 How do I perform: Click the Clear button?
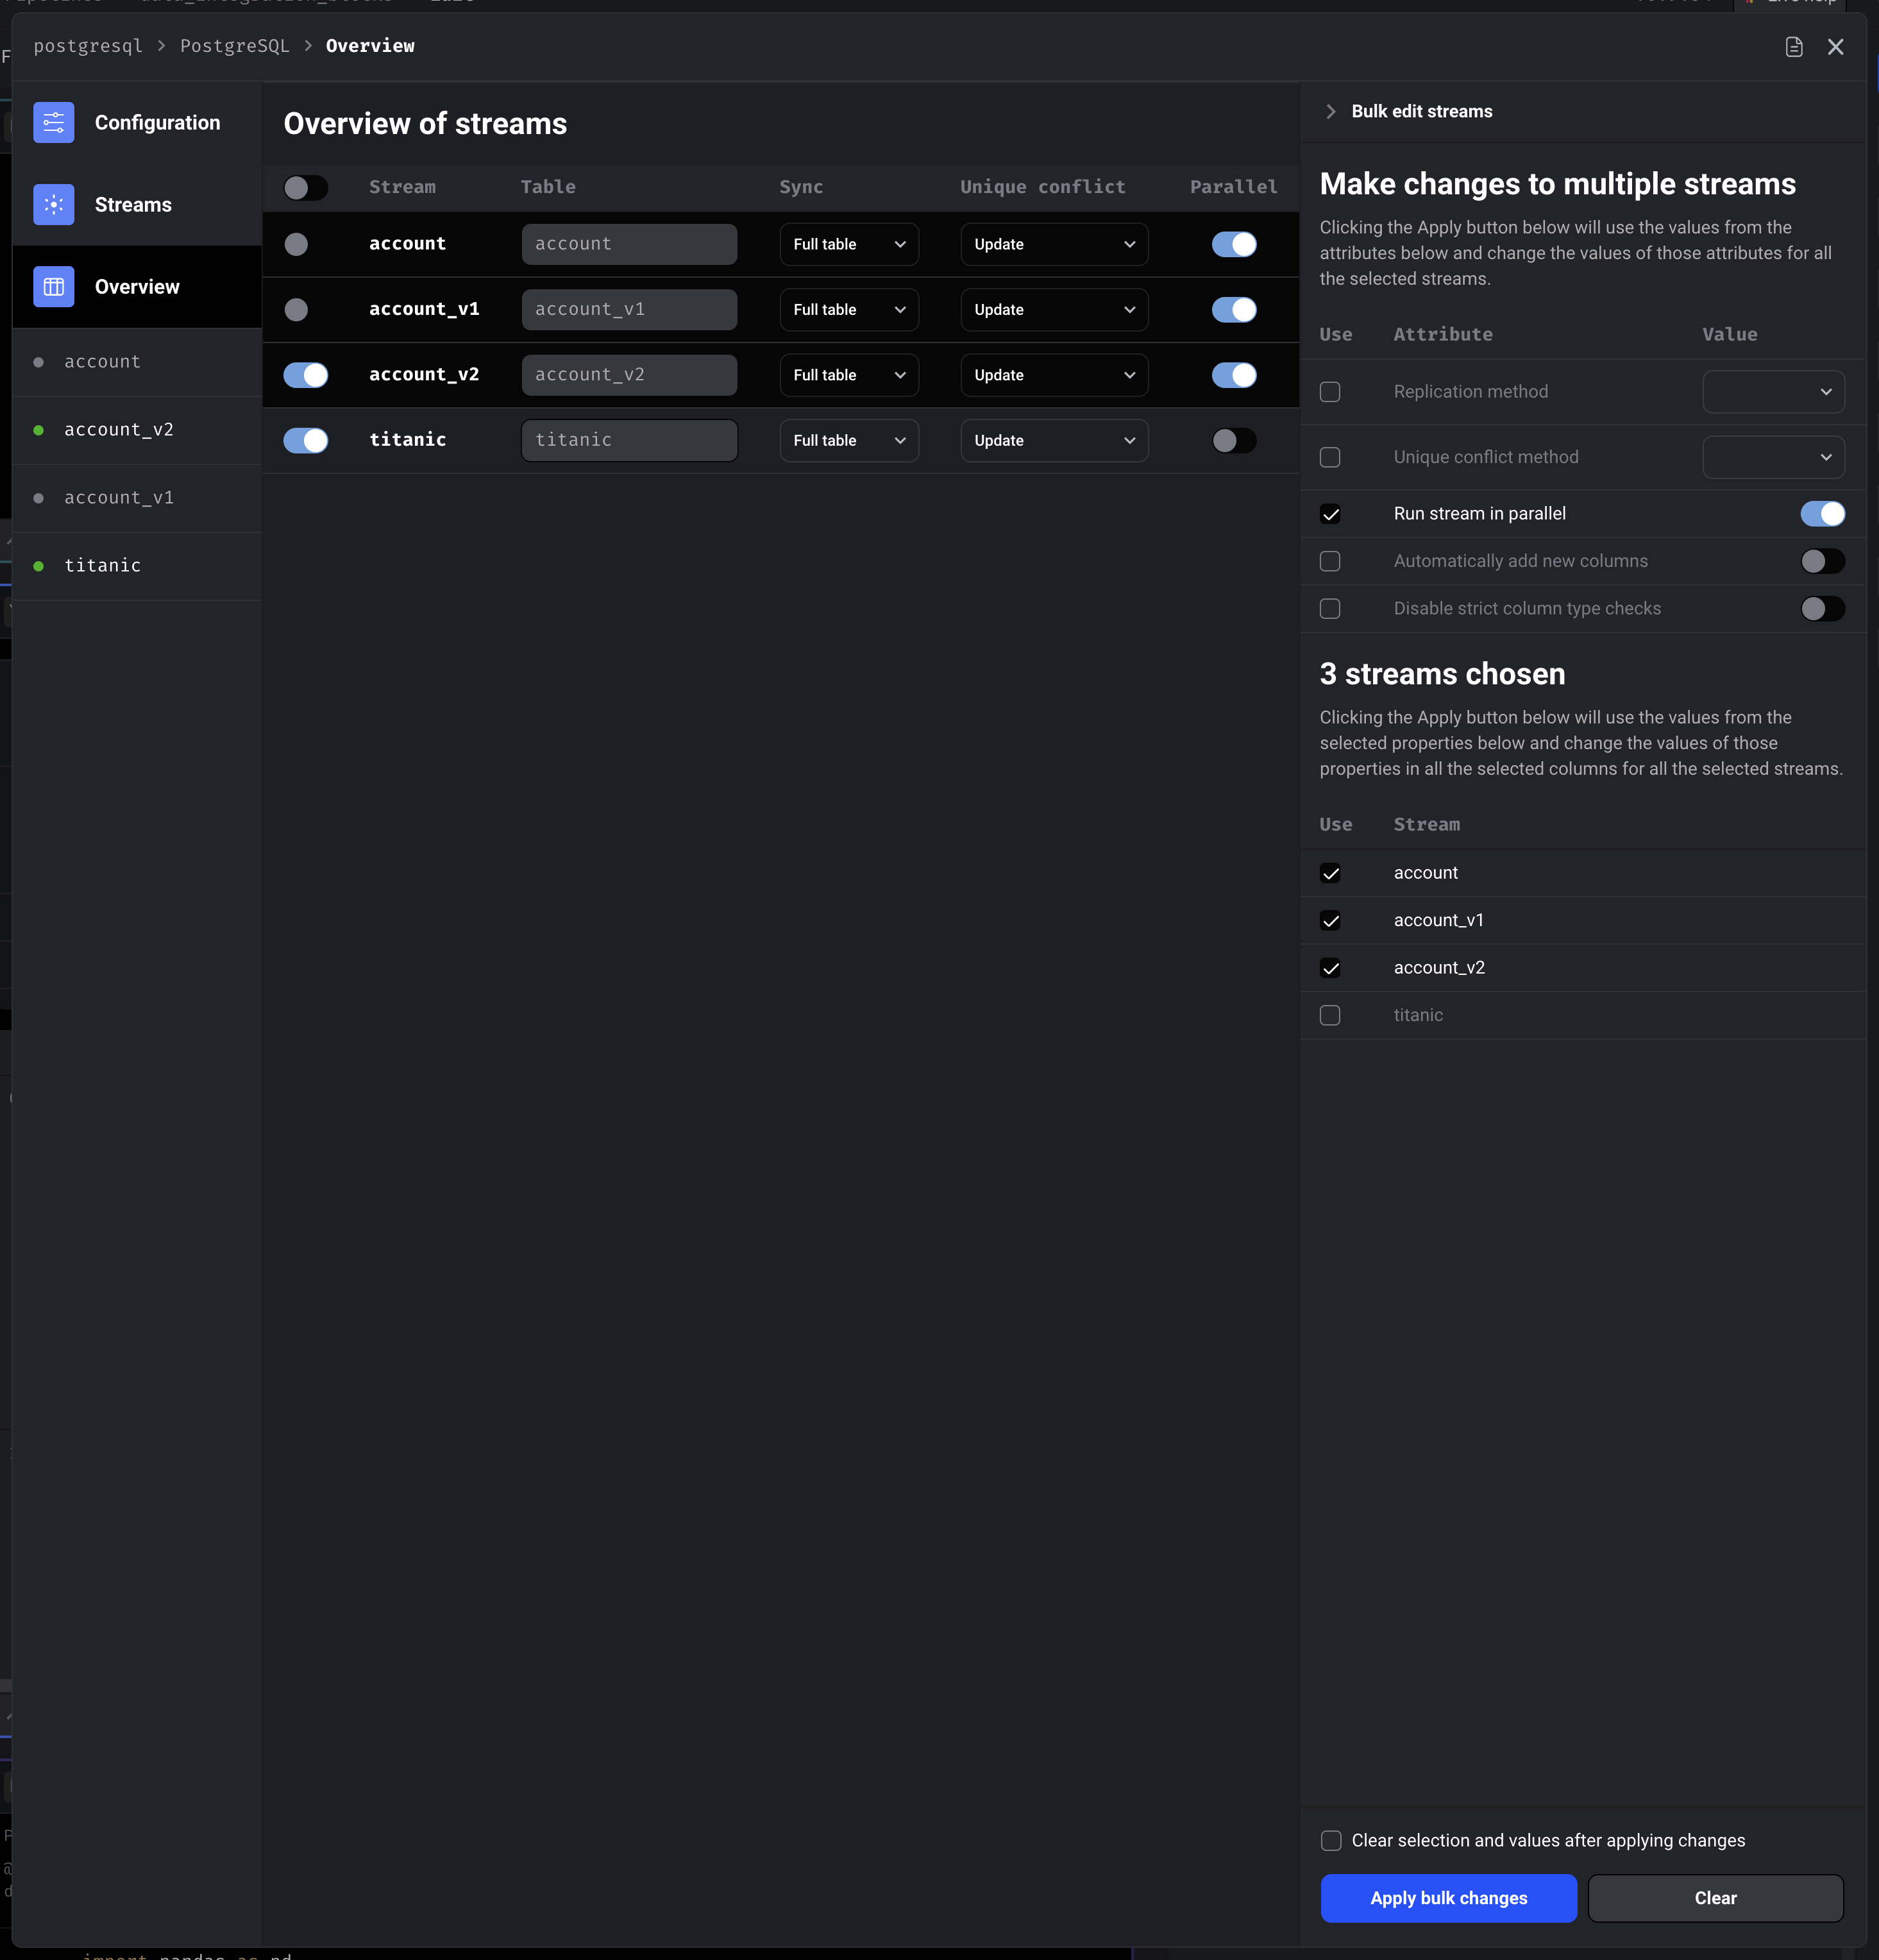1715,1898
